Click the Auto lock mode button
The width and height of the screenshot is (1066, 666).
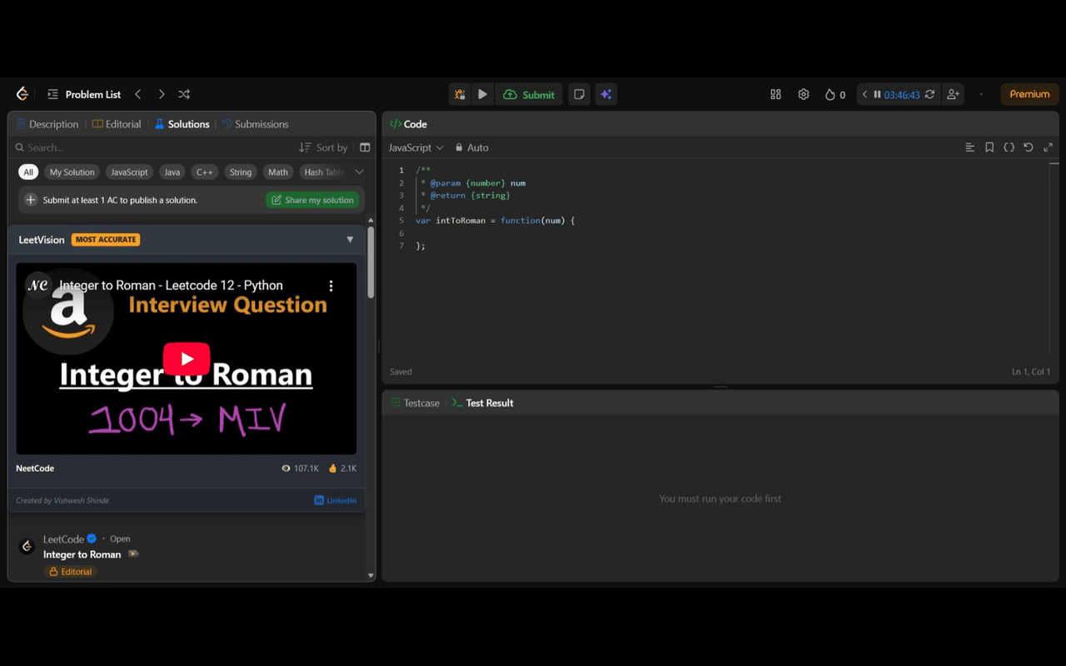[x=471, y=147]
